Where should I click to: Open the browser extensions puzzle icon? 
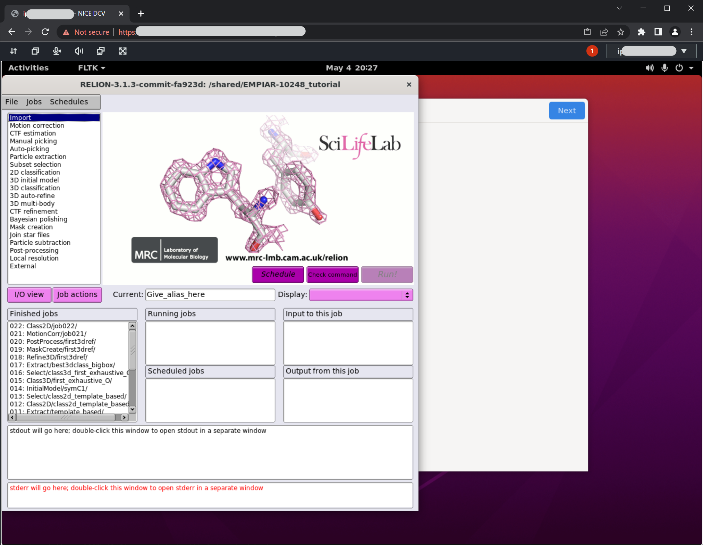tap(641, 32)
